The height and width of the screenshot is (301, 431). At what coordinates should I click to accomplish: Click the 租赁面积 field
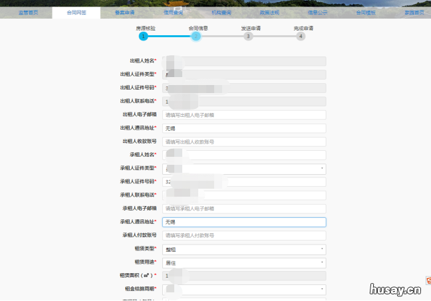(244, 276)
